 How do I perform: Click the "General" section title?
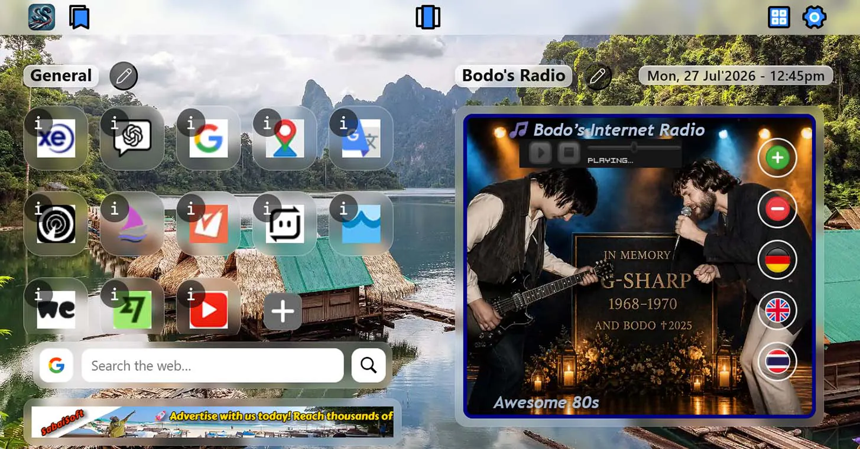61,76
